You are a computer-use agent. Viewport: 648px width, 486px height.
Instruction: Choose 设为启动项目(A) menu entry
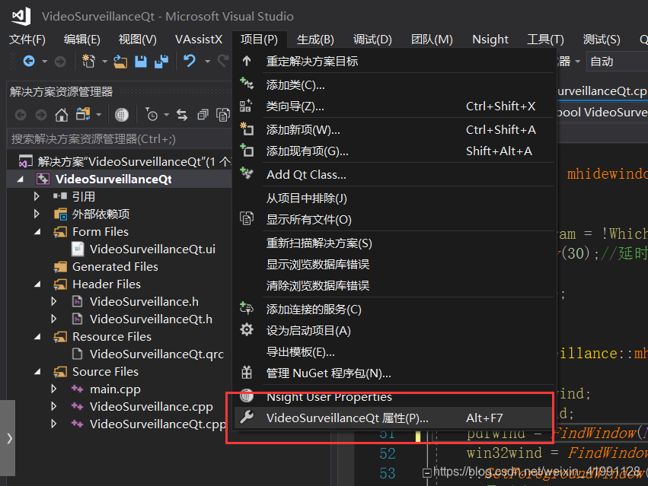pos(394,331)
